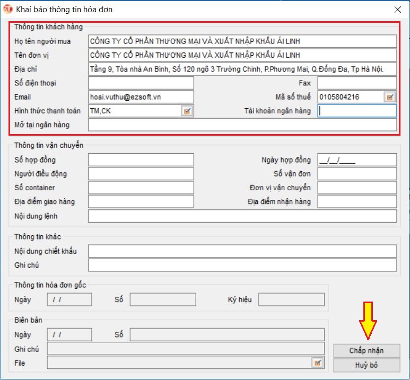Open the browse icon in the File field
The height and width of the screenshot is (380, 410).
pyautogui.click(x=318, y=363)
